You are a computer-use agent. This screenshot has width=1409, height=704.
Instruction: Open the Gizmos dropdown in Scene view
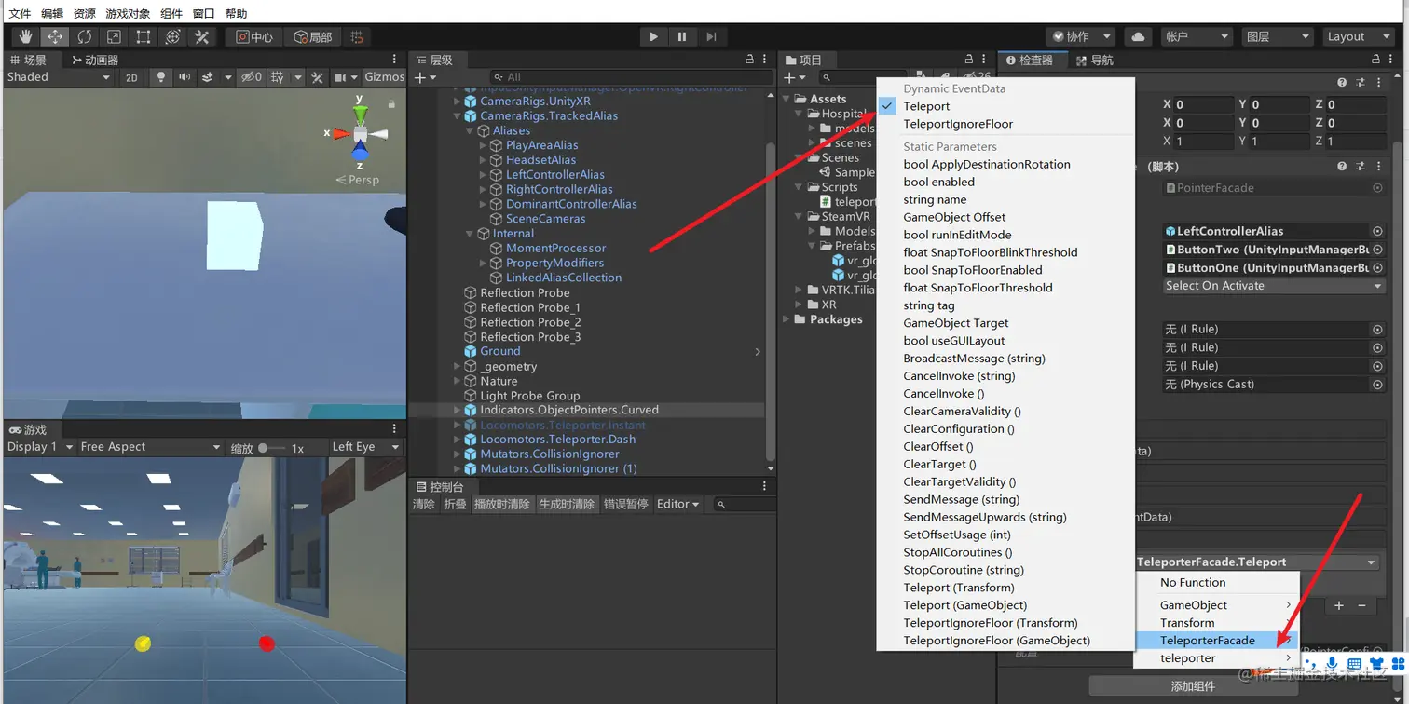(384, 77)
